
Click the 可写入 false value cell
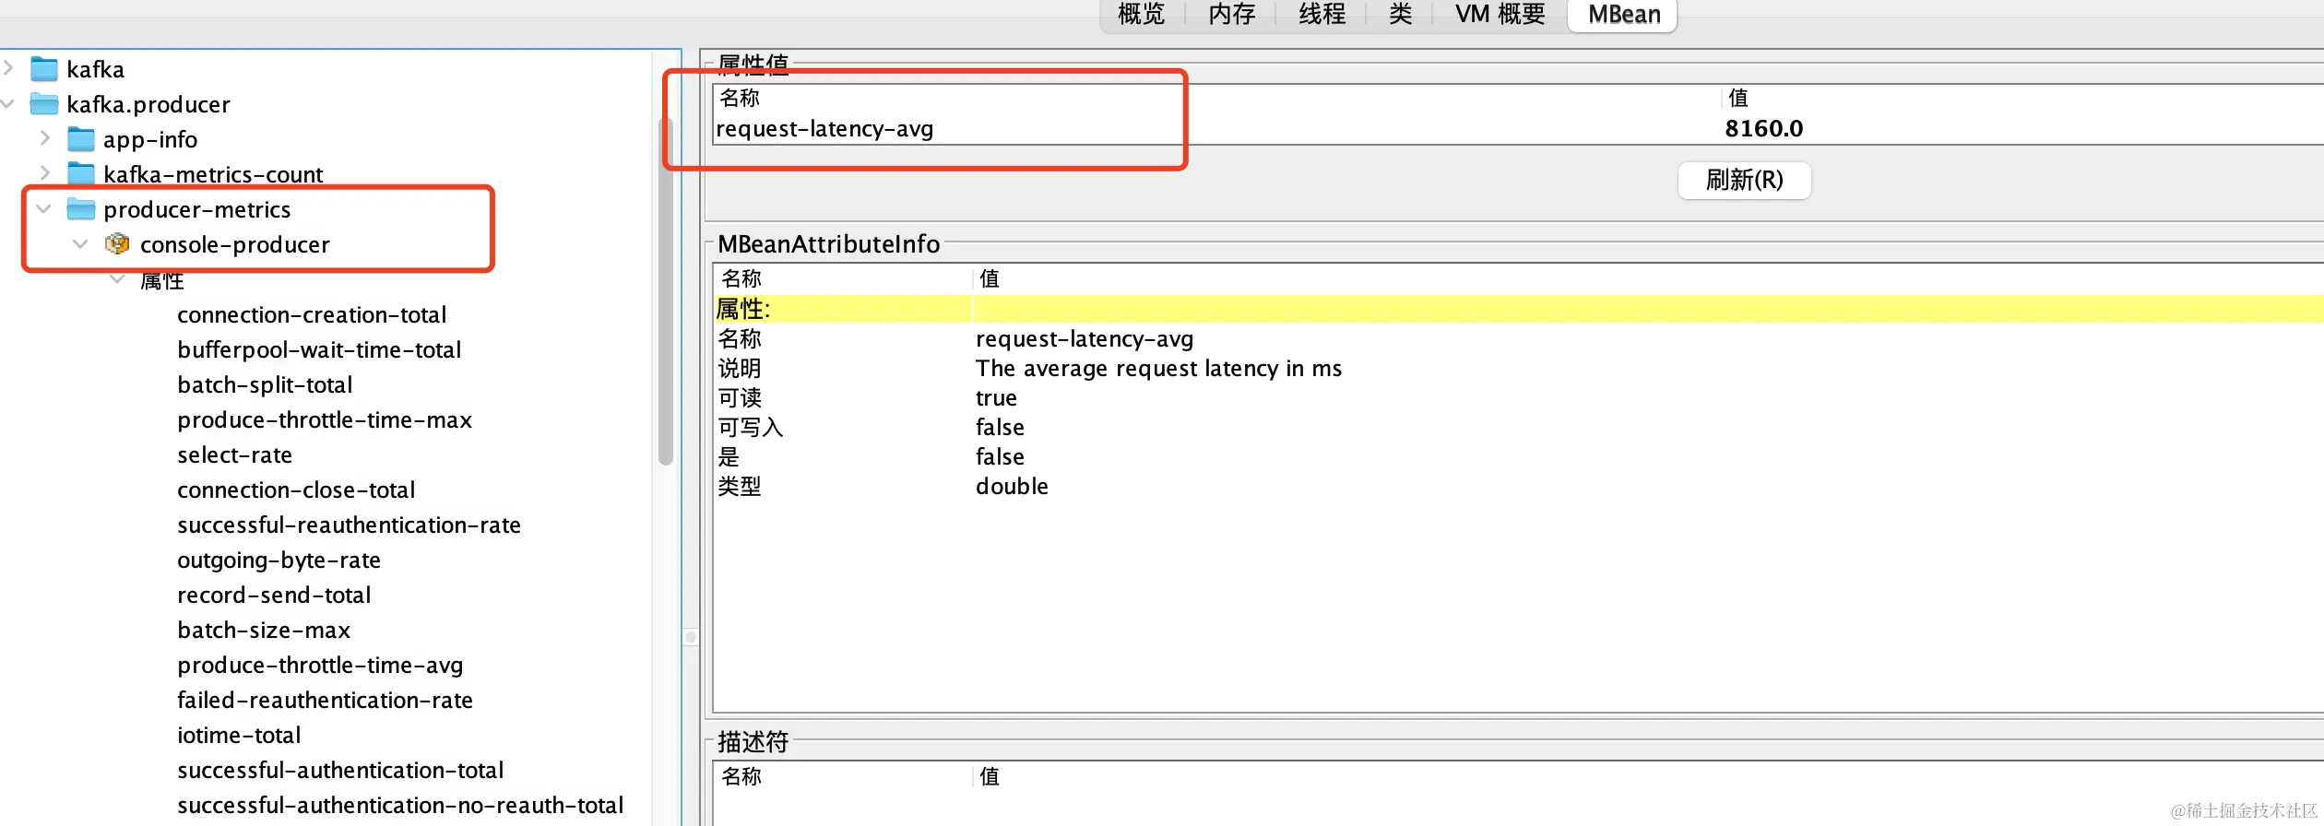1000,428
